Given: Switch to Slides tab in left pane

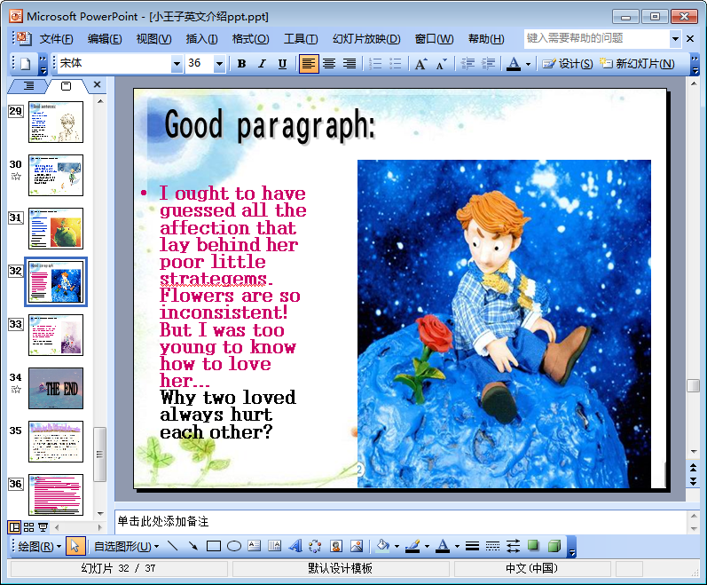Looking at the screenshot, I should (66, 85).
